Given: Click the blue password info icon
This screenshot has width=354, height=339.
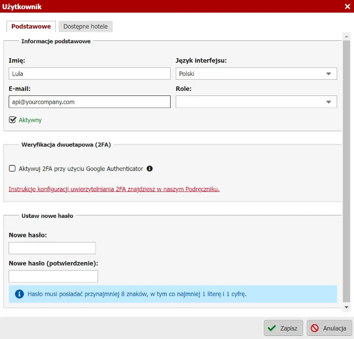Looking at the screenshot, I should [19, 294].
